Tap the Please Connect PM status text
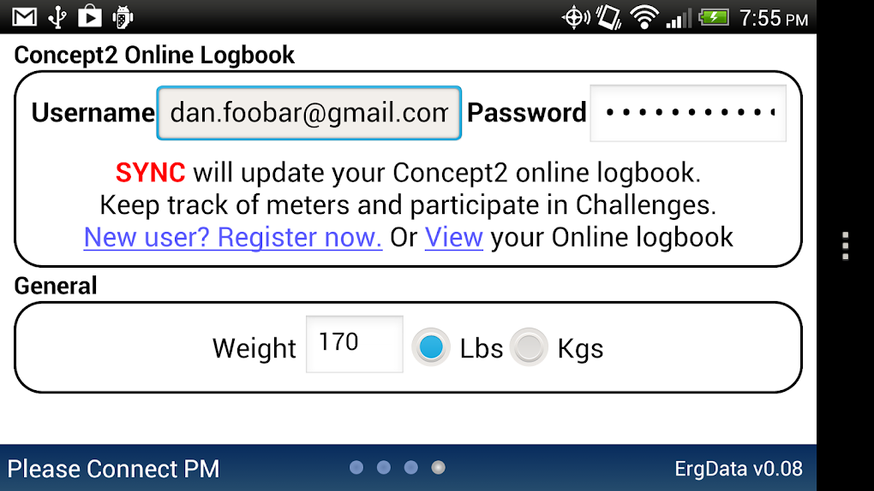The height and width of the screenshot is (491, 874). [113, 469]
